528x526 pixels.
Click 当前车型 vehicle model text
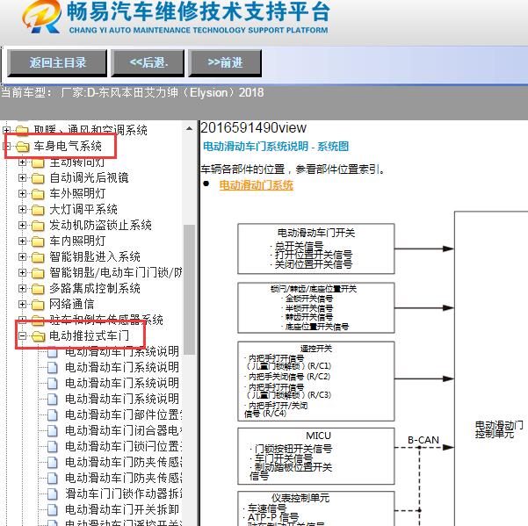133,92
